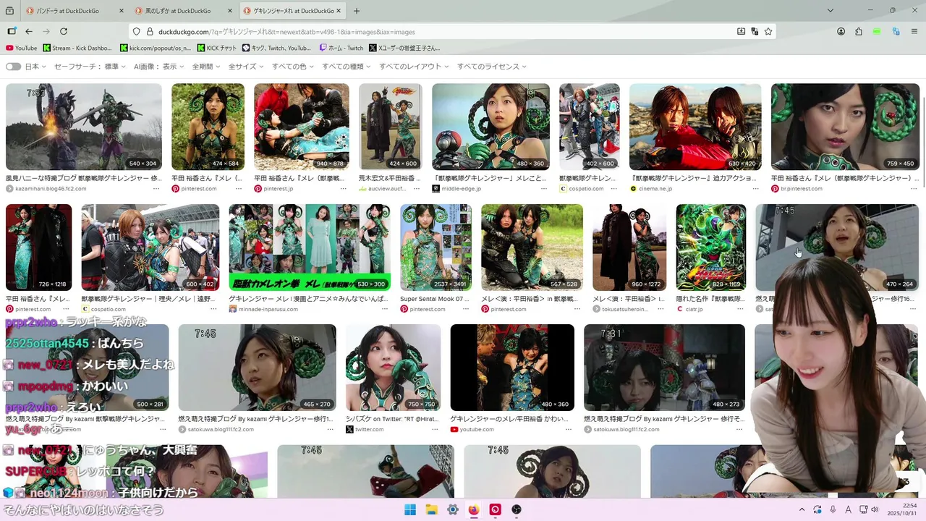The height and width of the screenshot is (521, 926).
Task: Expand the 全サイズ size filter
Action: [x=246, y=67]
